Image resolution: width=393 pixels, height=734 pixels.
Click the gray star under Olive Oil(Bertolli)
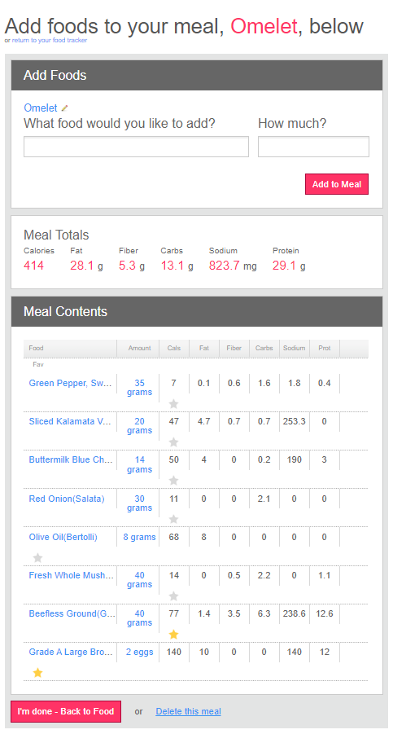38,557
